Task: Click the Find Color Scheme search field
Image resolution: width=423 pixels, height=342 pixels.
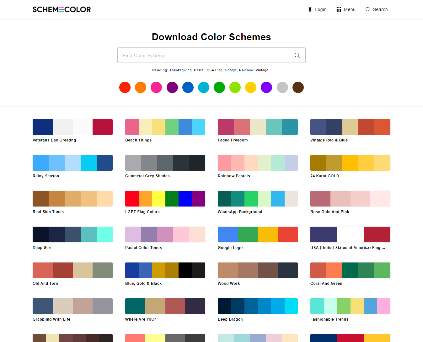Action: point(204,55)
